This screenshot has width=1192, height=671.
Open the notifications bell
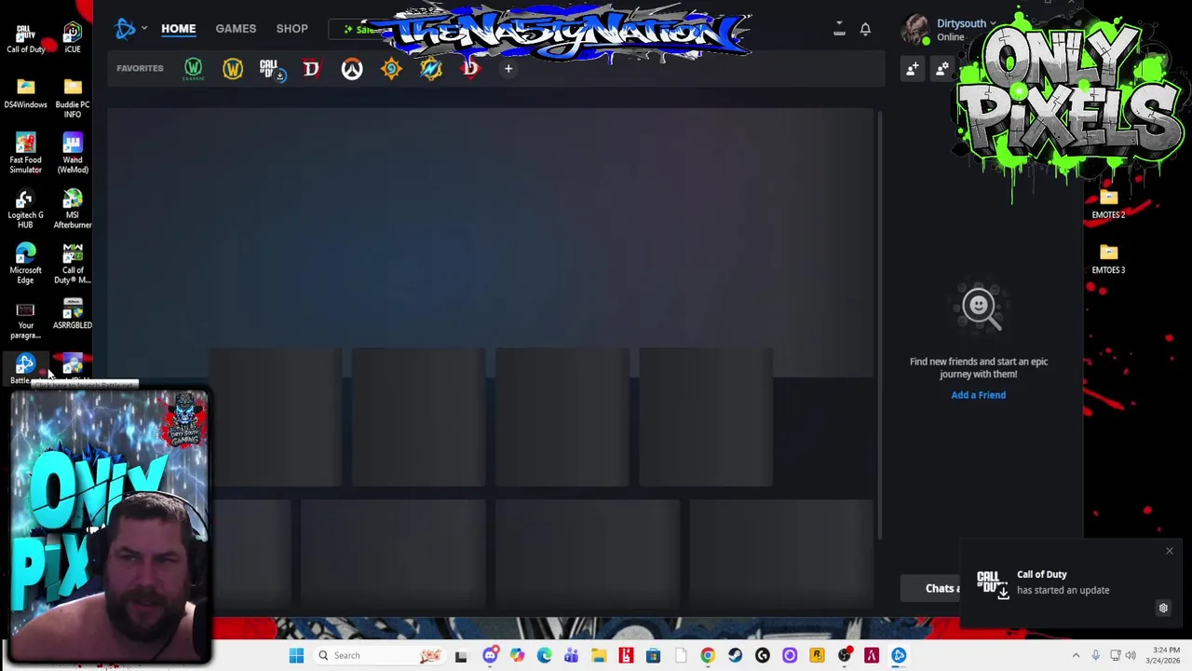click(x=865, y=29)
